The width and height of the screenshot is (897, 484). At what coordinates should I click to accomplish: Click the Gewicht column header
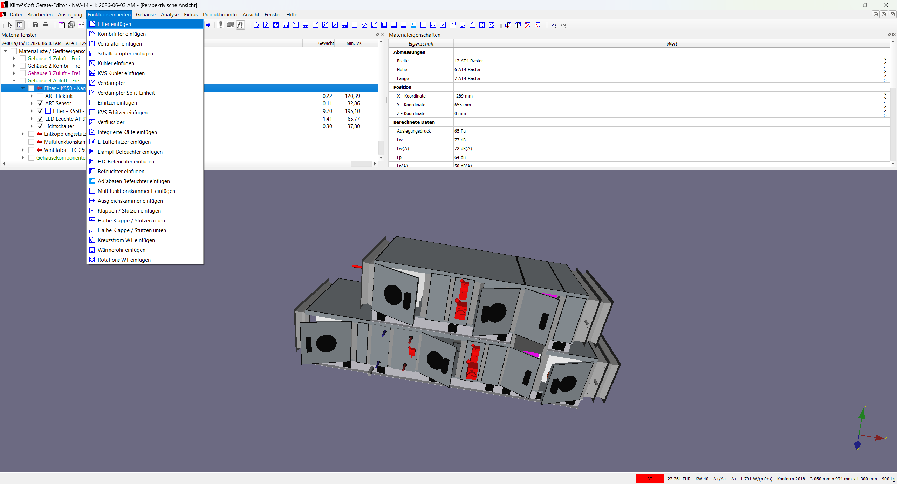click(319, 43)
